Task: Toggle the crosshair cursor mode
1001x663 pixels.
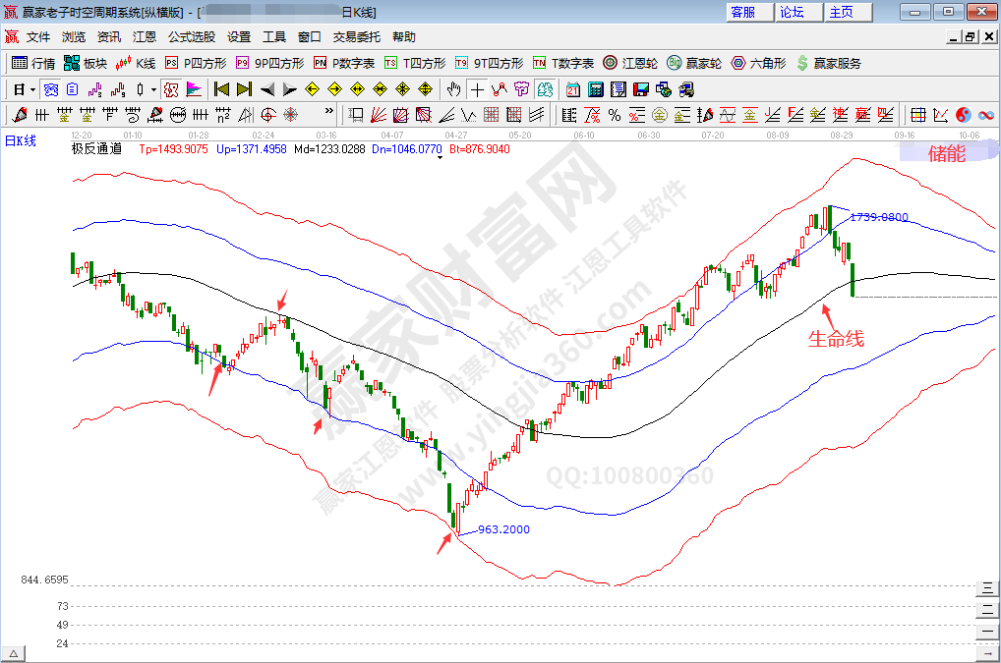Action: click(477, 89)
